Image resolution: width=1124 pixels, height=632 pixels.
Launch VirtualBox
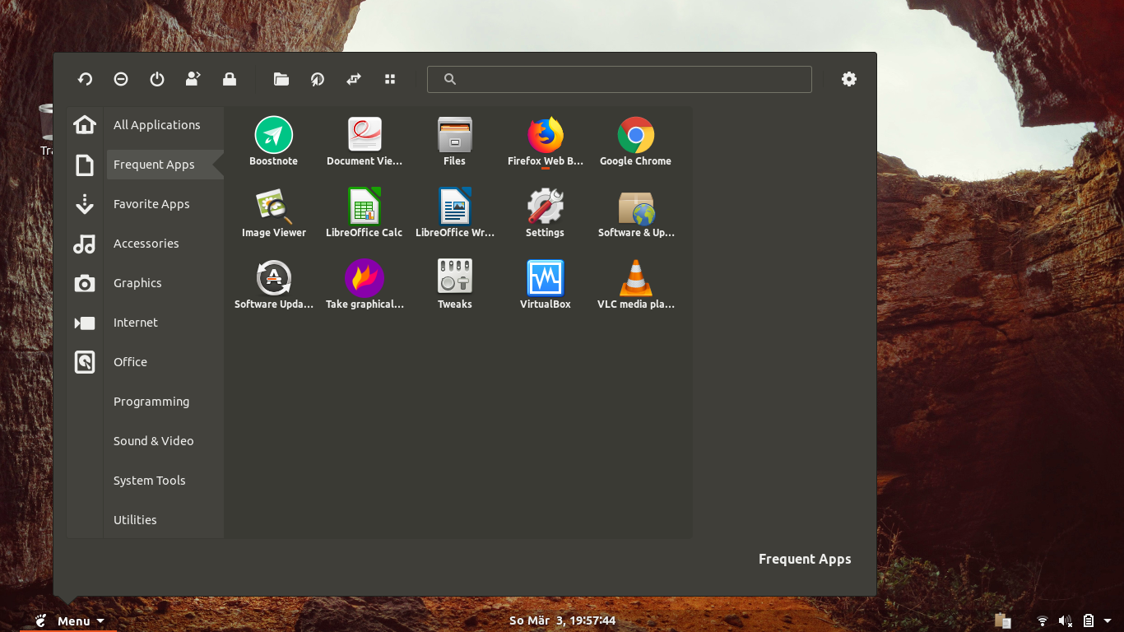point(546,286)
